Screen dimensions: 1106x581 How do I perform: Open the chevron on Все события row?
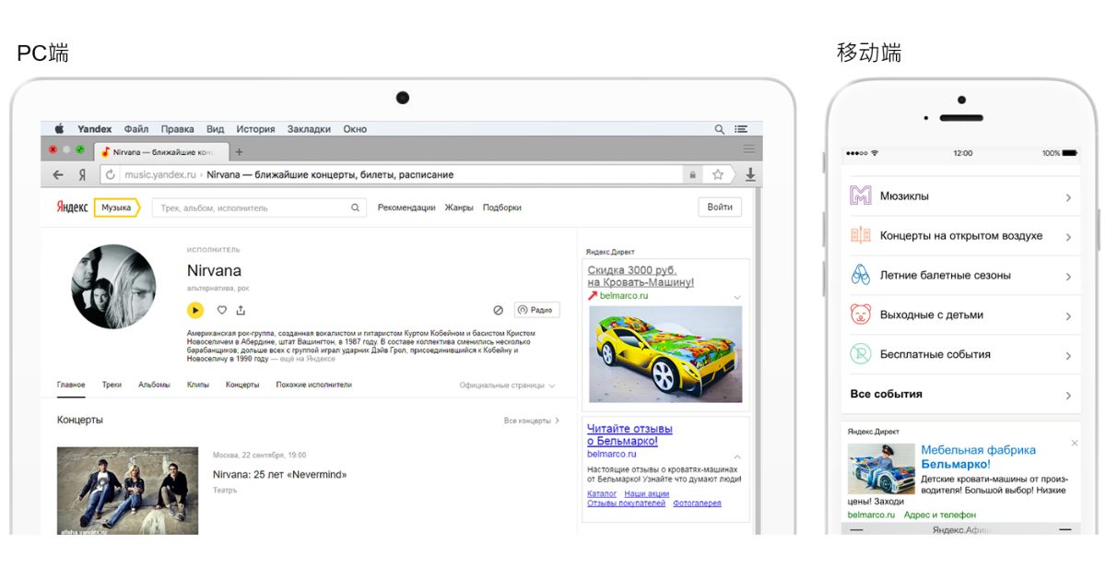click(1068, 396)
